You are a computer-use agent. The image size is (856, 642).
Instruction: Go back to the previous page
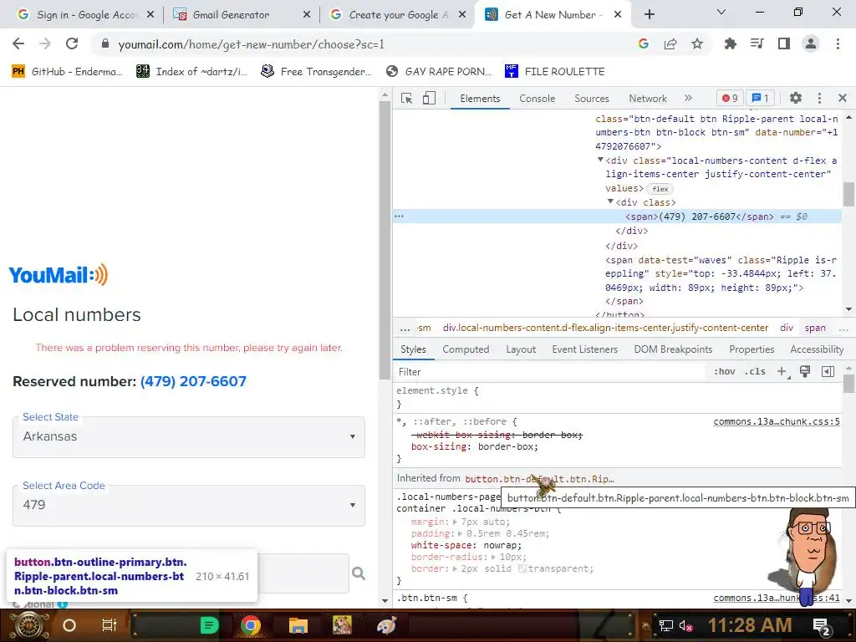click(18, 43)
